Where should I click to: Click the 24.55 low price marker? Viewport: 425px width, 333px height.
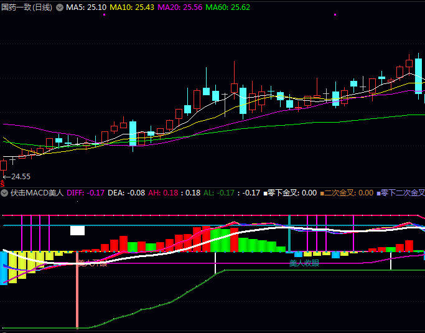coord(21,177)
